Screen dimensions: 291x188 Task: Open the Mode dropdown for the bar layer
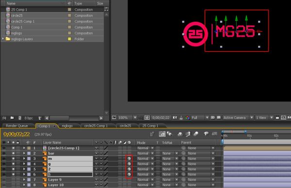145,153
